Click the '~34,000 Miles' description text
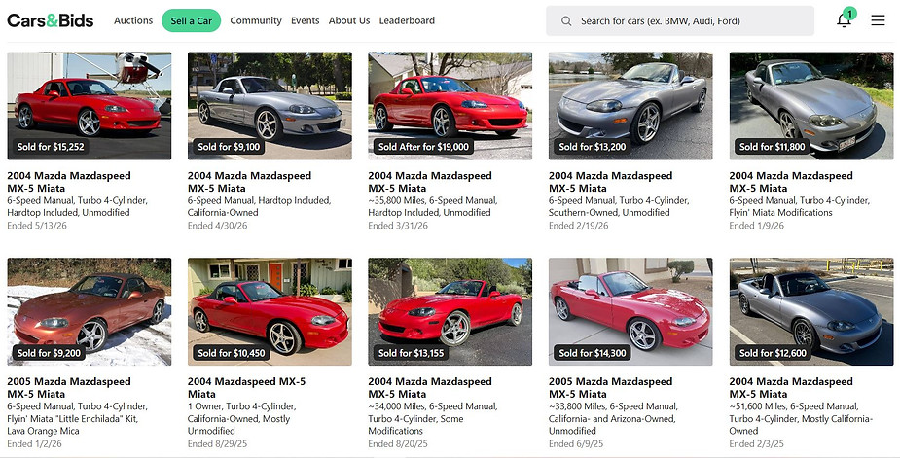This screenshot has width=900, height=458. 395,406
